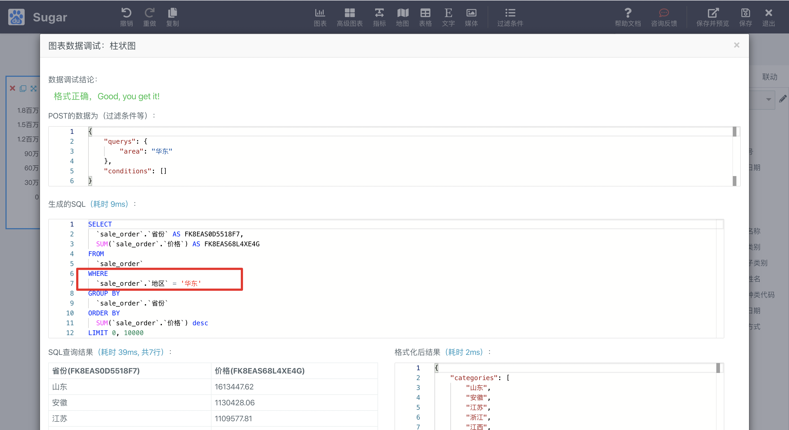The image size is (789, 430).
Task: Click the pencil edit icon at right
Action: (783, 99)
